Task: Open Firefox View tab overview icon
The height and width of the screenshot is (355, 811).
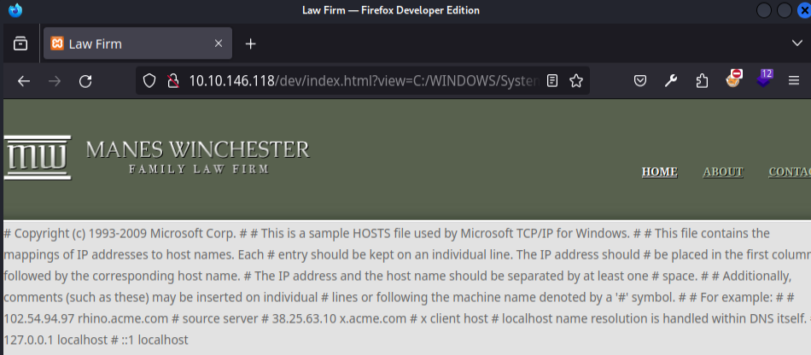Action: pyautogui.click(x=20, y=44)
